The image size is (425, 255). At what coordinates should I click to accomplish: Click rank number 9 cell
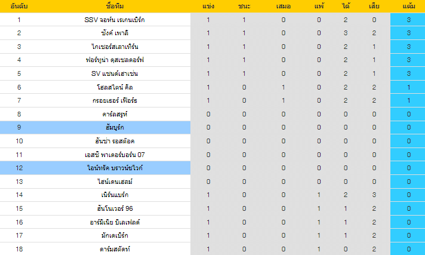[x=19, y=128]
